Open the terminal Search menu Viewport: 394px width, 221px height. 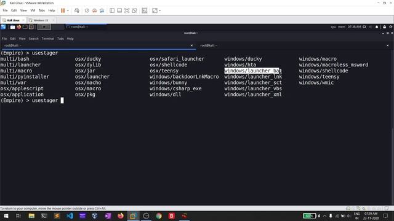pyautogui.click(x=33, y=39)
